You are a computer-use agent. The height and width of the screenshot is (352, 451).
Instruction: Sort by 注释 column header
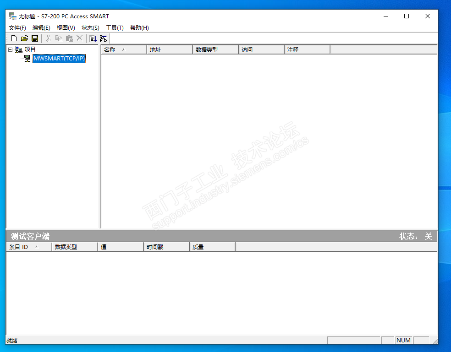point(307,50)
